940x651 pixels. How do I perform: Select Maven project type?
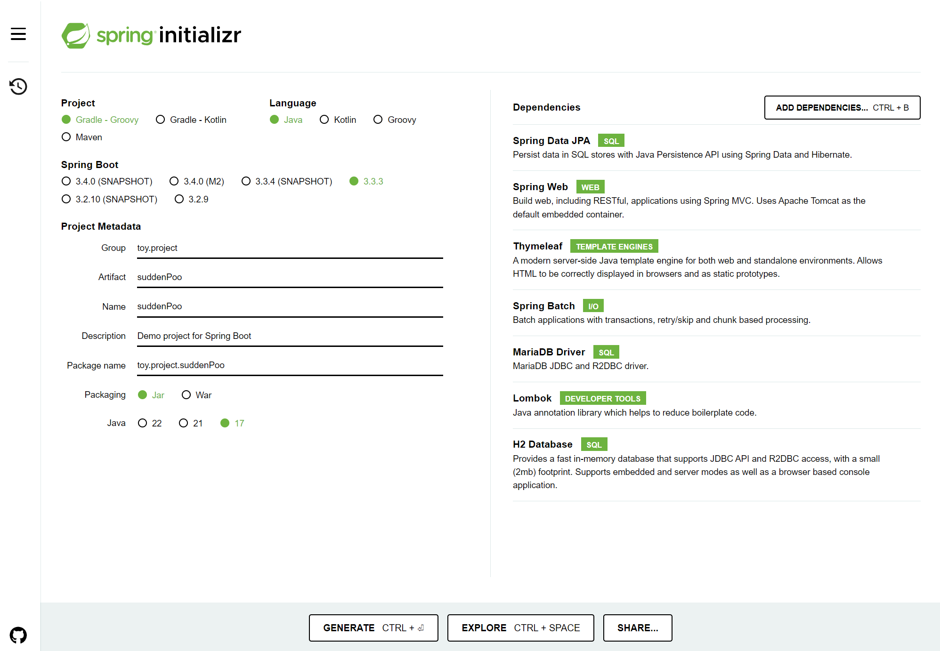(66, 137)
